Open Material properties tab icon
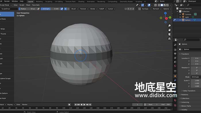Image resolution: width=201 pixels, height=113 pixels. point(175,100)
